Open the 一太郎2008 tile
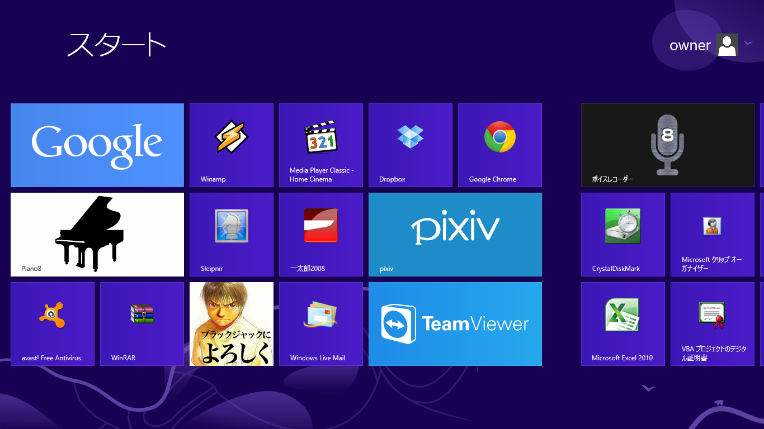This screenshot has height=429, width=764. [x=321, y=235]
